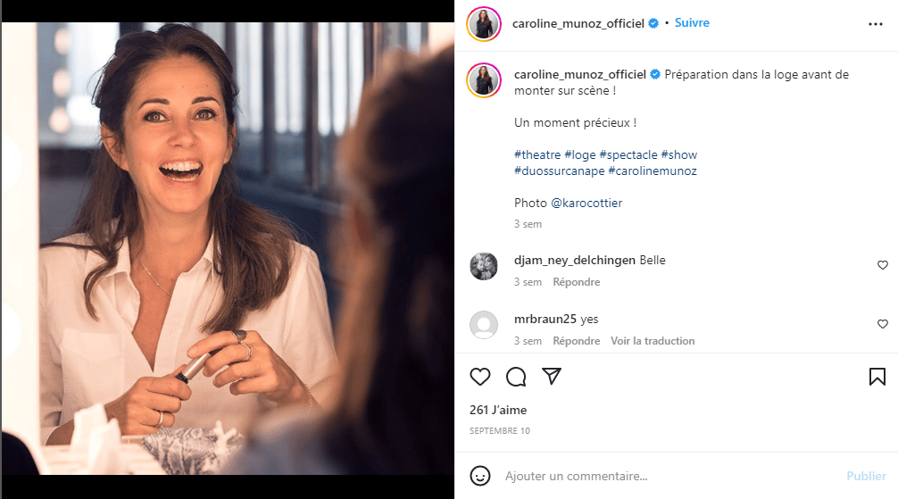Open the comment bubble icon
The width and height of the screenshot is (898, 499).
coord(516,377)
